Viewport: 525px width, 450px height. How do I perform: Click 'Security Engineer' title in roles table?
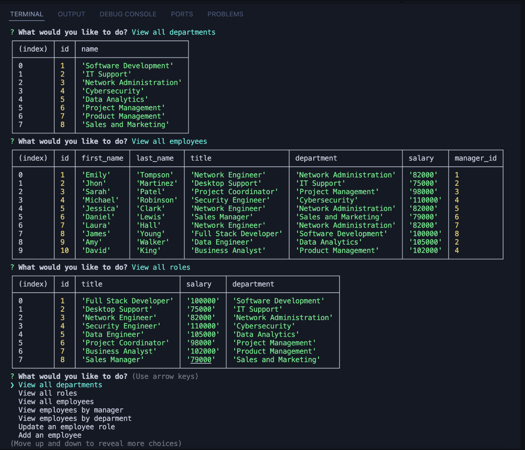click(x=121, y=326)
